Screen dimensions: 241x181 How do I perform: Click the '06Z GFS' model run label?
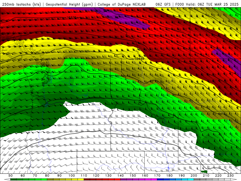163,4
